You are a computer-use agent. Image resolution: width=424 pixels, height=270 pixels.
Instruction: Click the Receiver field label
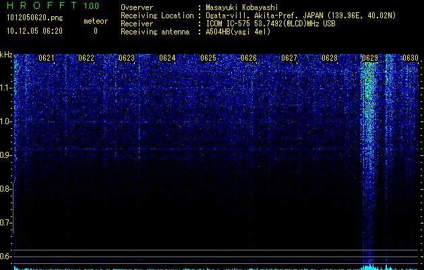click(137, 24)
